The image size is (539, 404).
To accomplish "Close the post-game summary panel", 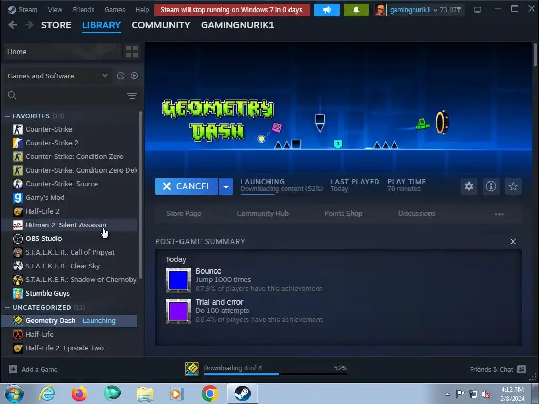I will click(x=513, y=241).
